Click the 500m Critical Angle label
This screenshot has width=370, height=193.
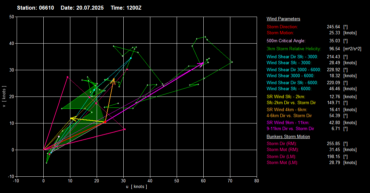tap(286, 41)
